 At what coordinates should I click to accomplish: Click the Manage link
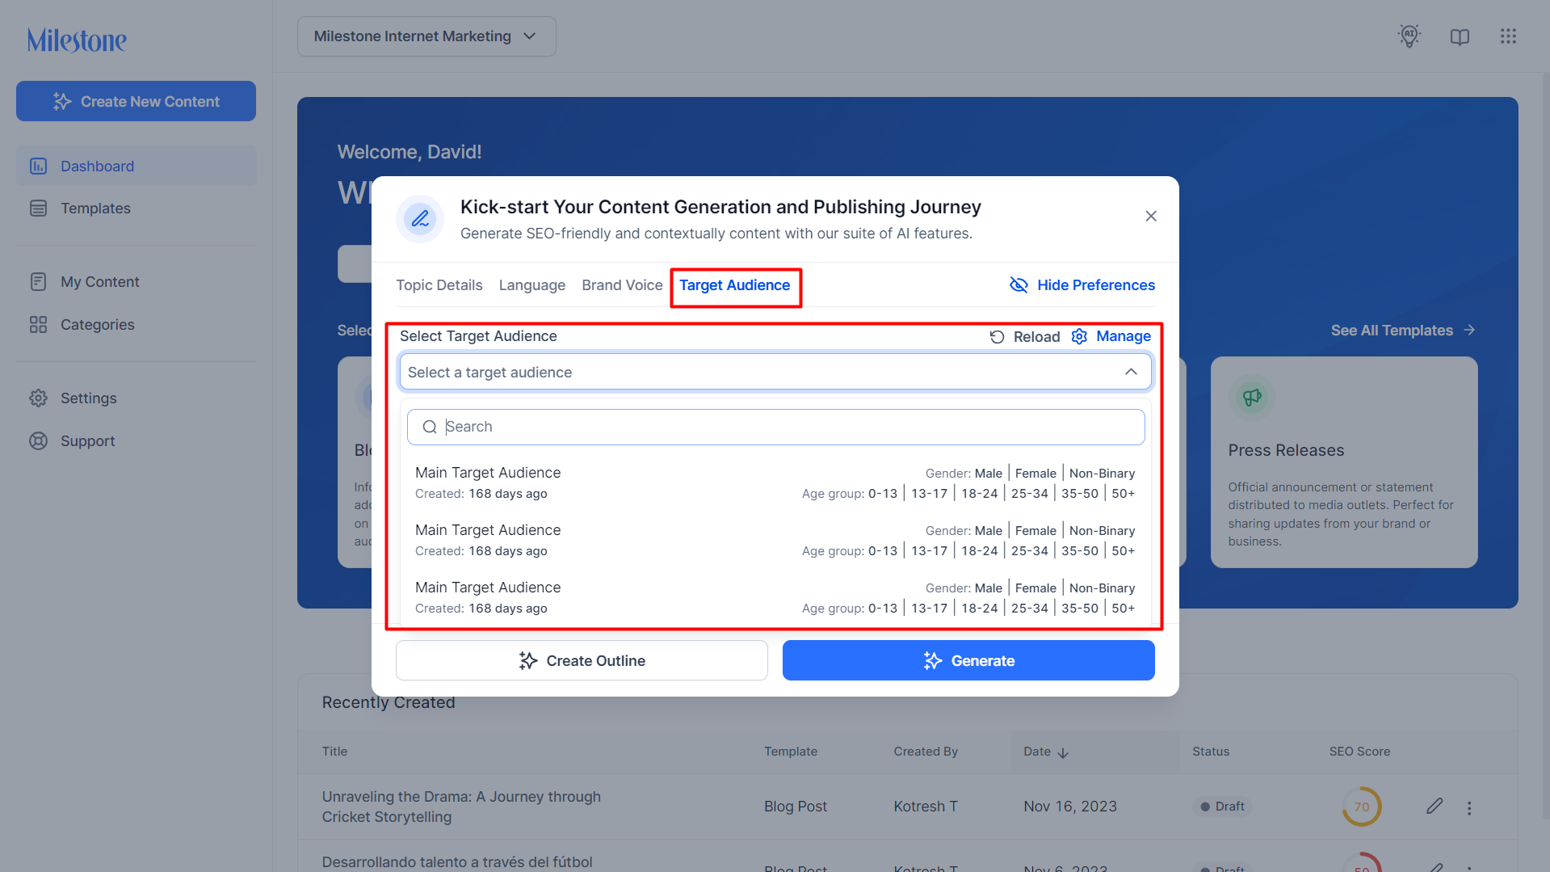coord(1111,336)
